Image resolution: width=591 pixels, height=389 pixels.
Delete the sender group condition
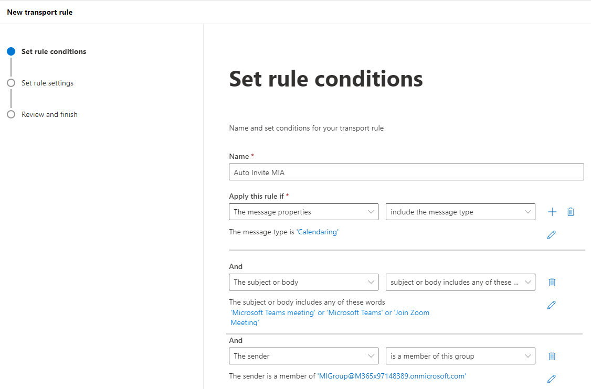[552, 356]
